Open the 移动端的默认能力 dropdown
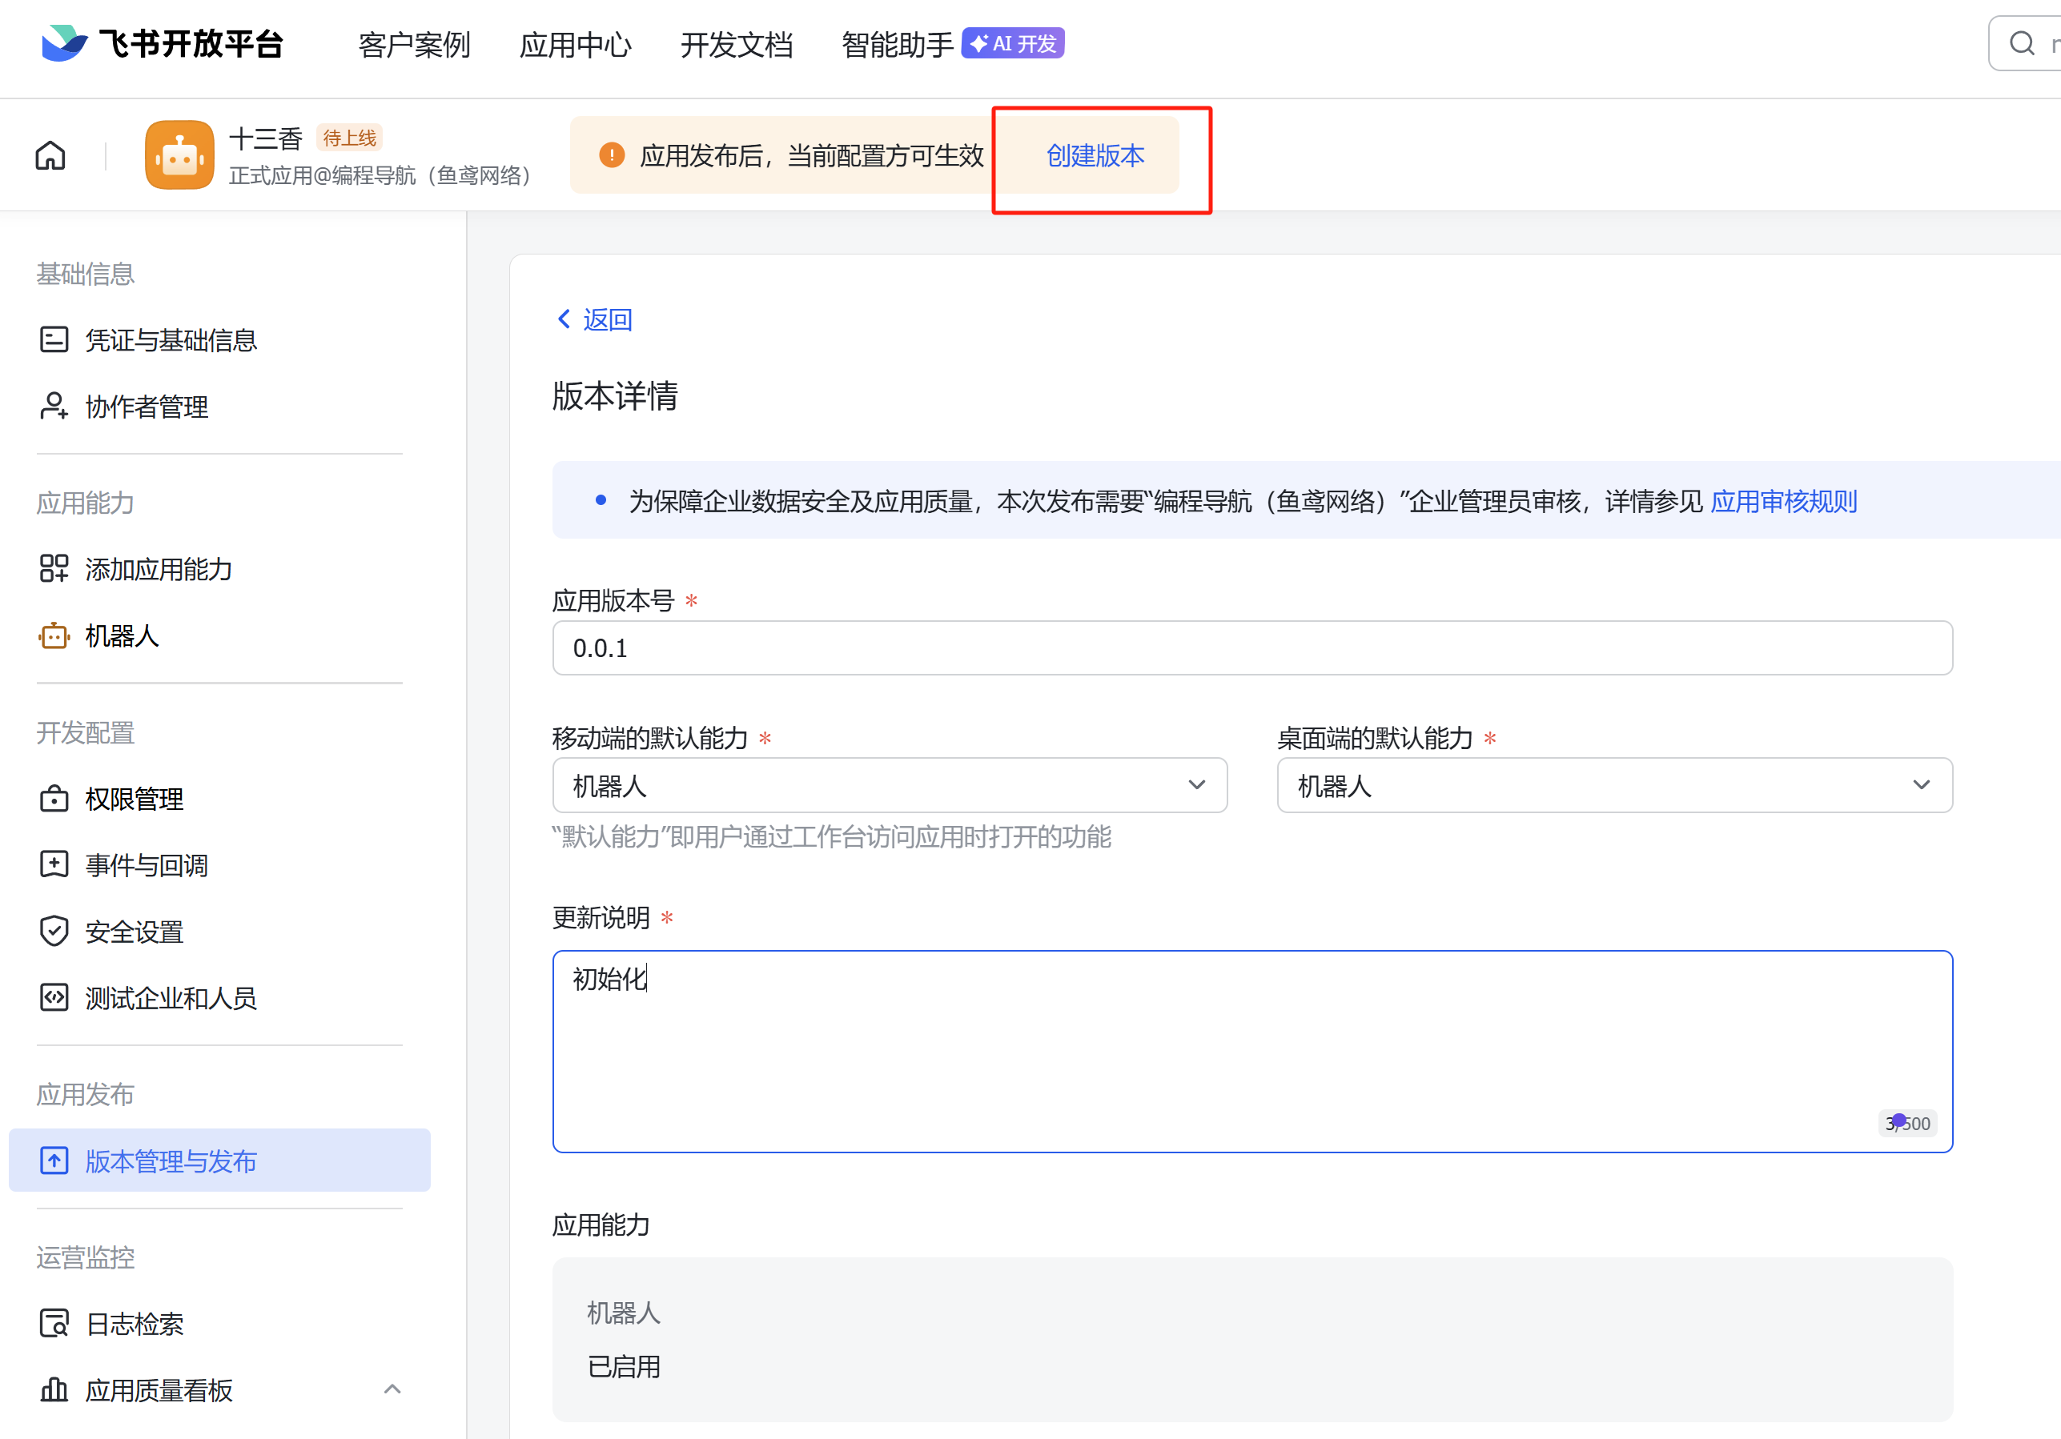The image size is (2061, 1439). pos(889,785)
